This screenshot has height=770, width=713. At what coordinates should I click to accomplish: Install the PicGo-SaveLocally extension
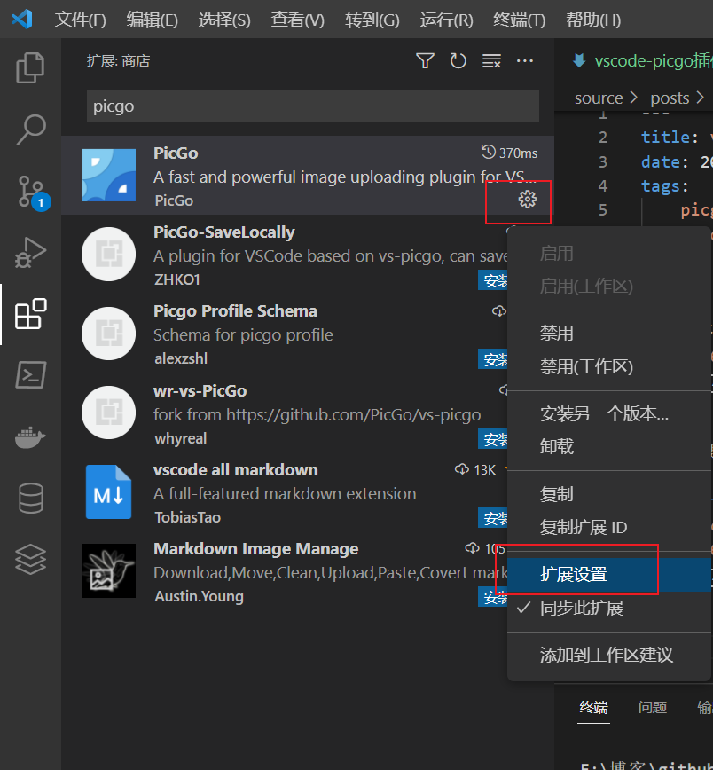493,281
